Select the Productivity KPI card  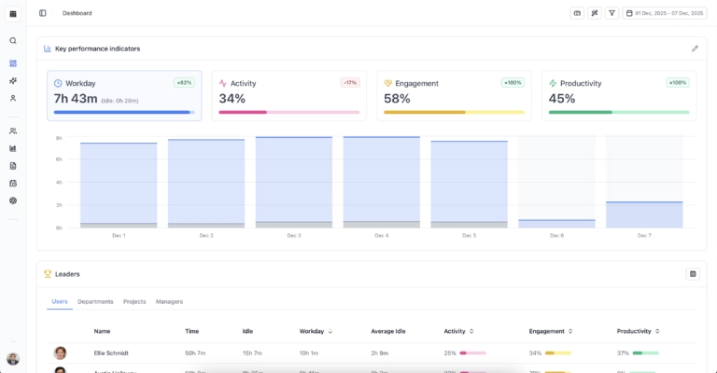(619, 95)
